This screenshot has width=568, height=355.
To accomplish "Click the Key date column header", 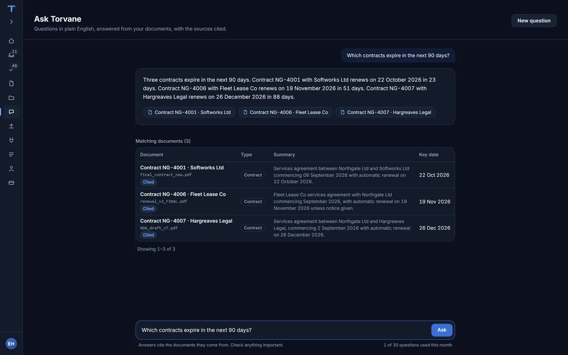I will pyautogui.click(x=428, y=155).
